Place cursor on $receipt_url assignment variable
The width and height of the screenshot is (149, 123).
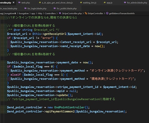coord(17,34)
